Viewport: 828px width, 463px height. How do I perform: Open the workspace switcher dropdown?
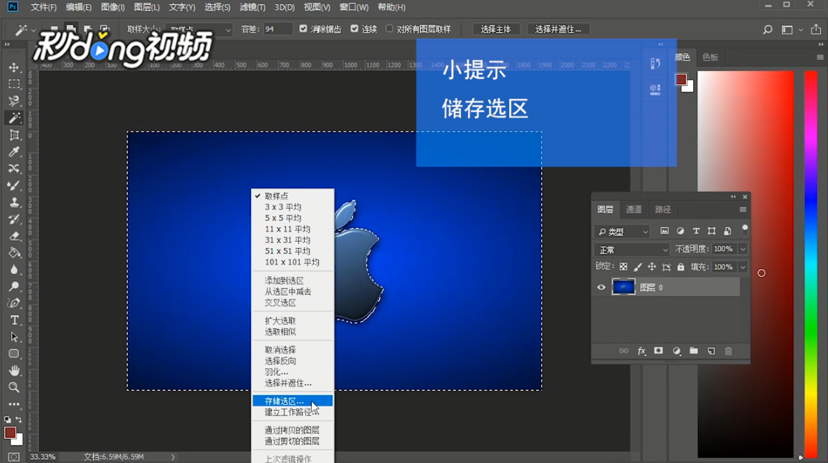click(x=791, y=29)
